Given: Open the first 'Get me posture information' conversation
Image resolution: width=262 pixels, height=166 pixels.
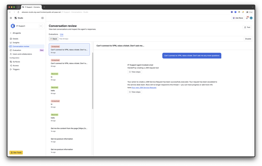Looking at the screenshot, I should point(69,140).
